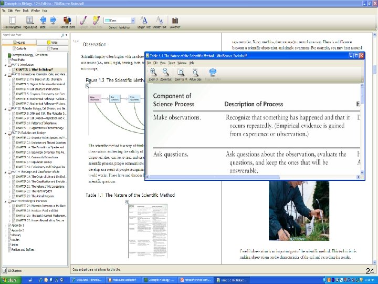Viewport: 378px width, 284px height.
Task: Switch to the Notes tab
Action: coord(51,42)
